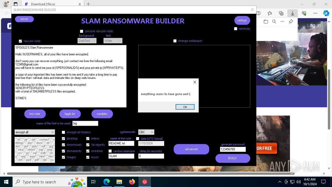Screen dimensions: 332x187
Task: Open the Windows Start menu
Action: click(x=6, y=182)
